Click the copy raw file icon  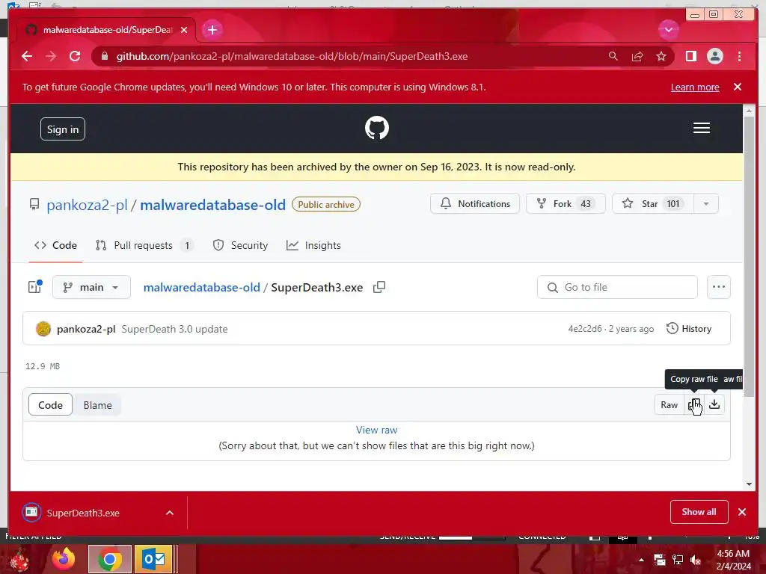click(694, 404)
